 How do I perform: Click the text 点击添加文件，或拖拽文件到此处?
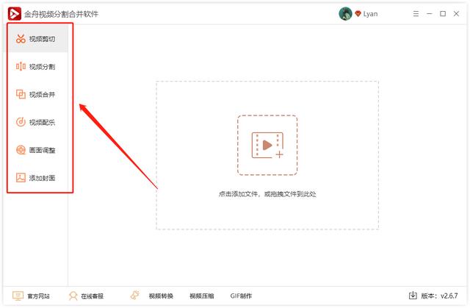(x=267, y=194)
